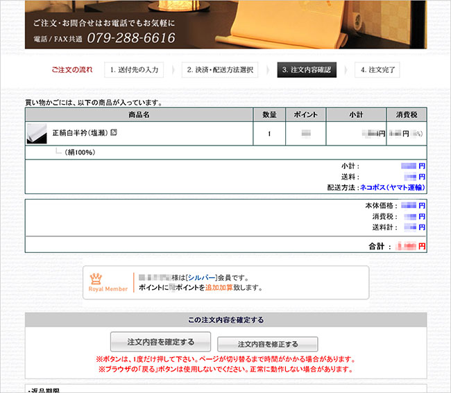This screenshot has width=451, height=393.
Task: Click the 商品名 column header
Action: 139,114
